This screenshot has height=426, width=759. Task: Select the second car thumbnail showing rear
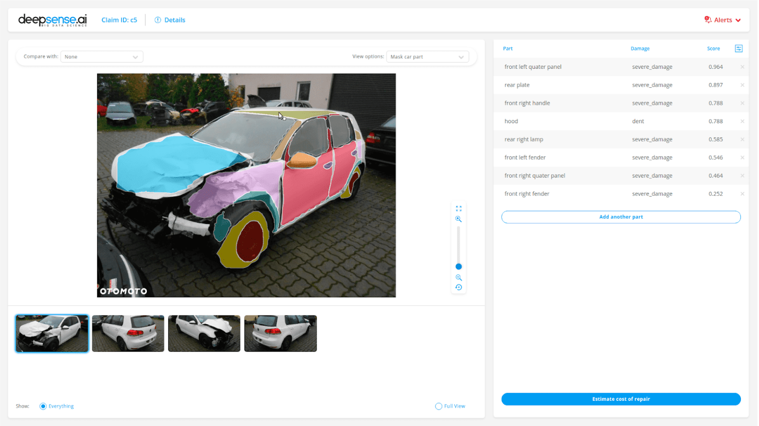pos(128,334)
